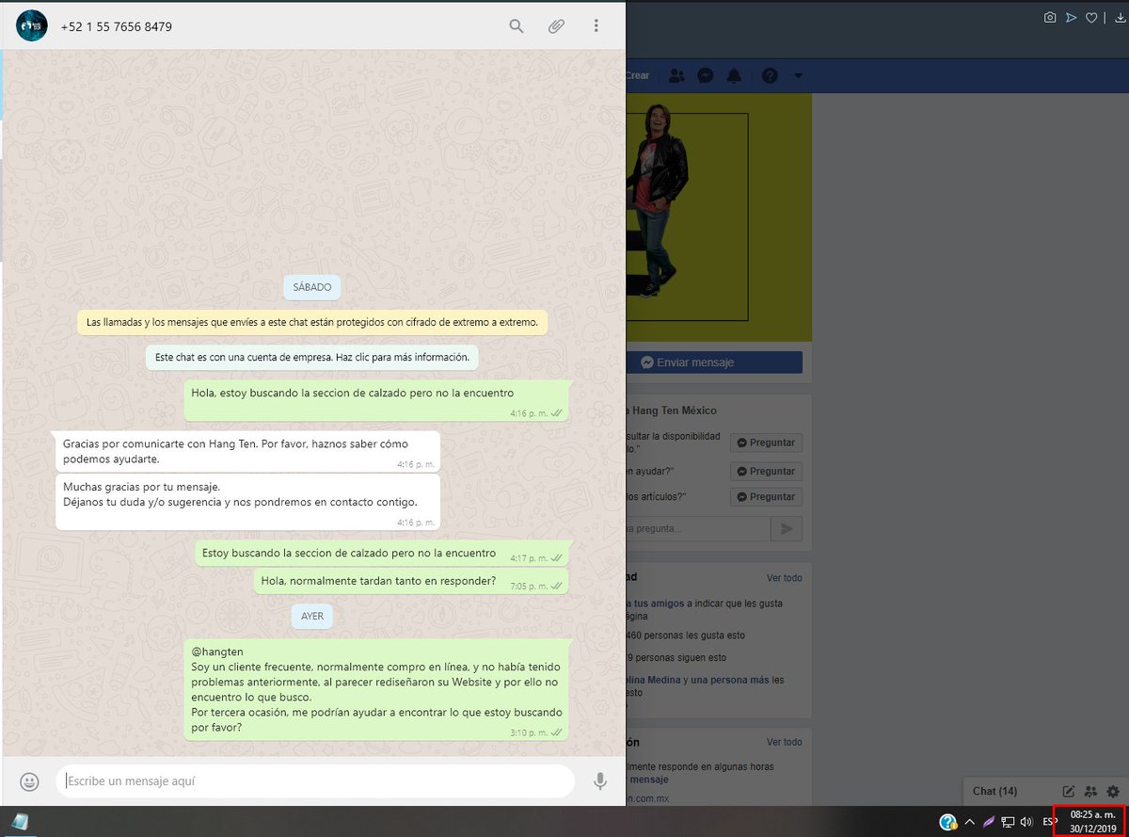Open the WhatsApp chat three-dot menu
This screenshot has height=837, width=1129.
(596, 26)
